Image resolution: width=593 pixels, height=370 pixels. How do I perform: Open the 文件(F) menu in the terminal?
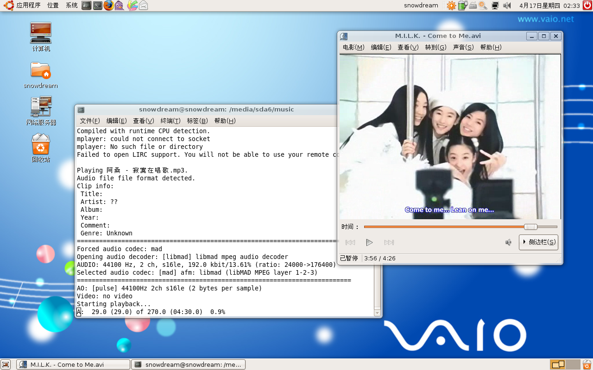click(90, 121)
